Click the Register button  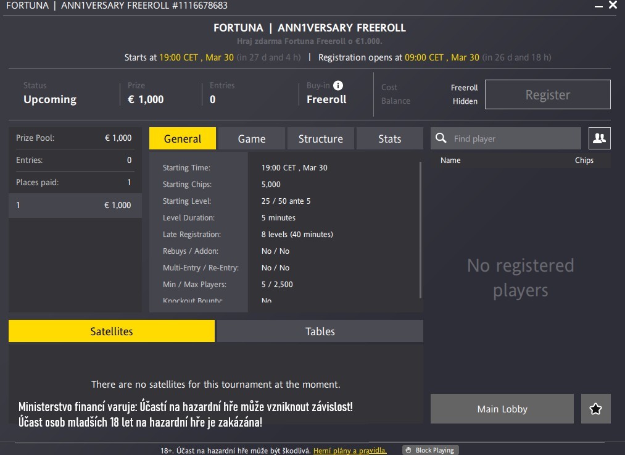[548, 94]
